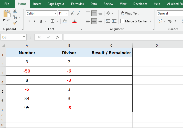Open Copy dropdown arrow
Image resolution: width=183 pixels, height=128 pixels.
19,17
